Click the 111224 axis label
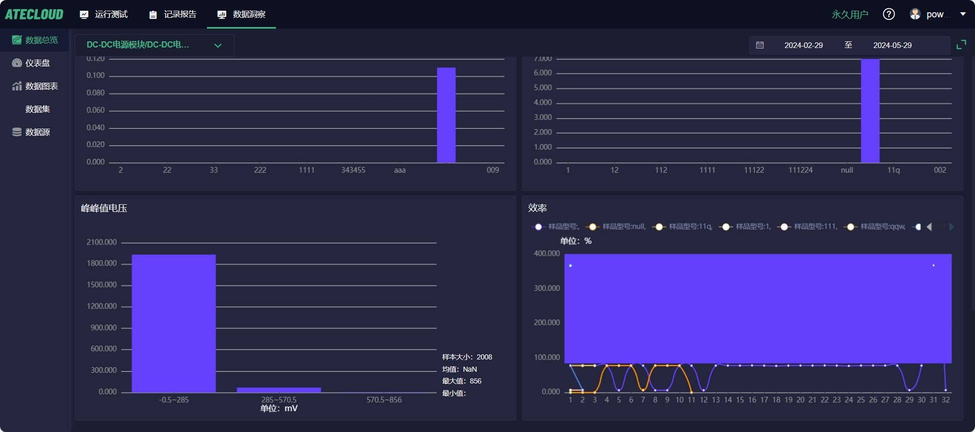 tap(800, 170)
